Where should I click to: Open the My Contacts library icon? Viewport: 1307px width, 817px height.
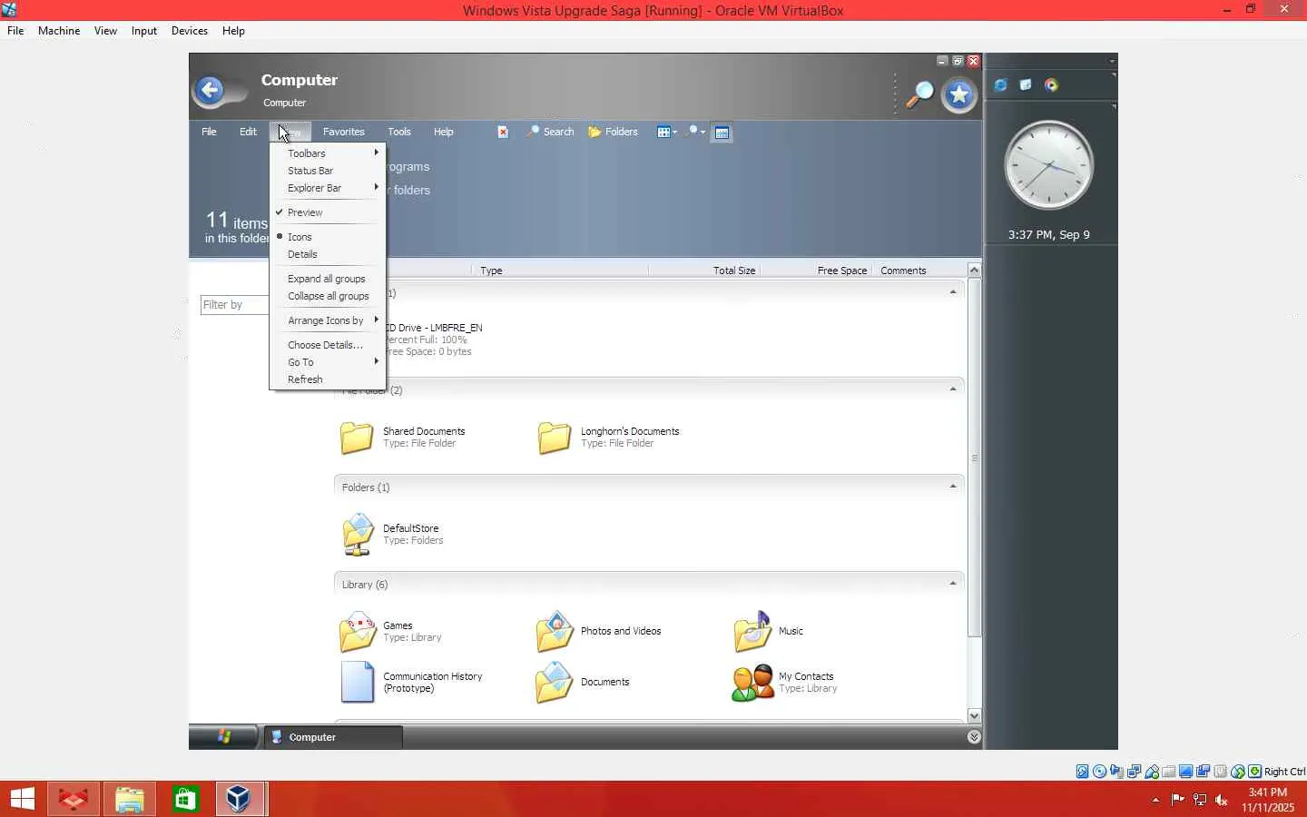752,683
